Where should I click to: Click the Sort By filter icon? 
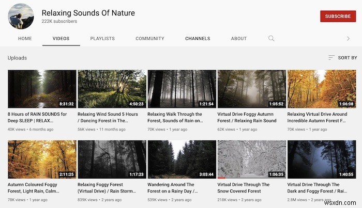click(x=331, y=58)
